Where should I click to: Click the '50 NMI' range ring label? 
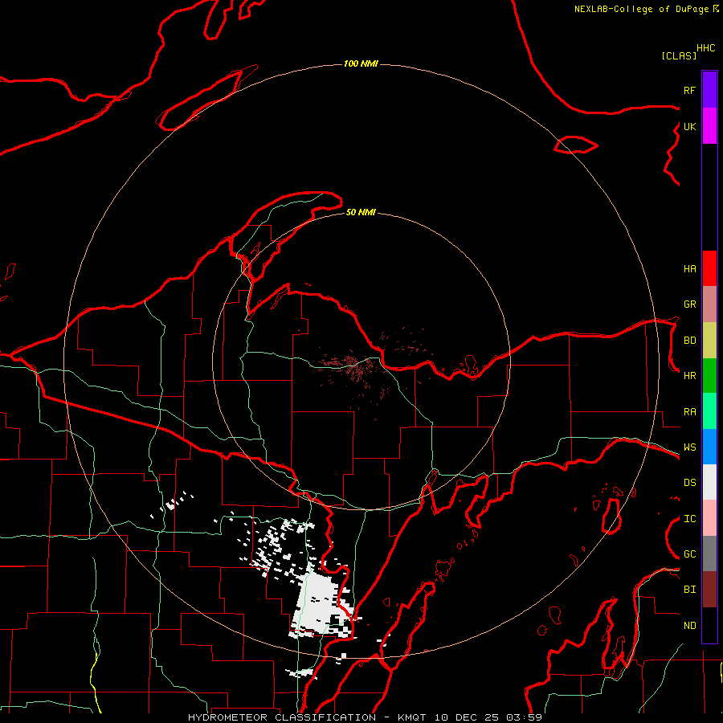coord(361,212)
